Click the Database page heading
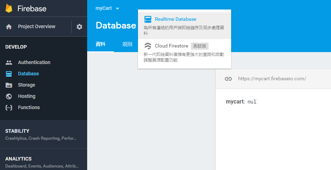 click(x=116, y=25)
